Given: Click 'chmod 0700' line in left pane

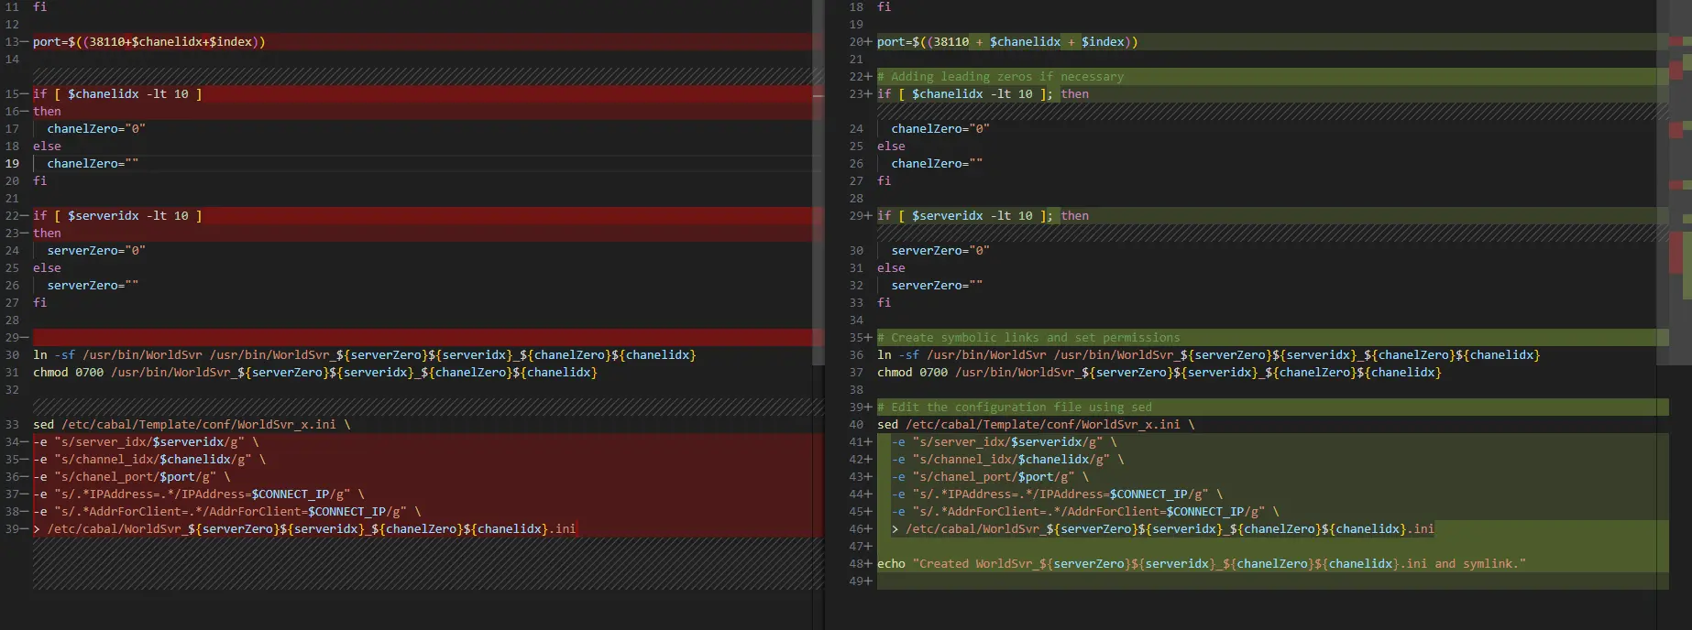Looking at the screenshot, I should [314, 372].
